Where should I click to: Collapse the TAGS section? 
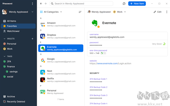tap(5, 56)
